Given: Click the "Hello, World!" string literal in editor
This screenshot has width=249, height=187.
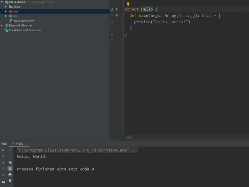Looking at the screenshot, I should point(170,22).
